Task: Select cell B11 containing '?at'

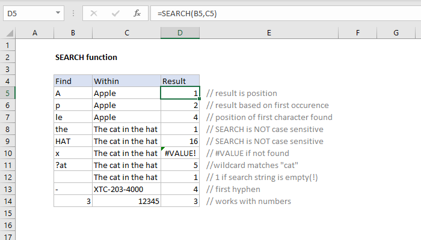Action: coord(73,165)
